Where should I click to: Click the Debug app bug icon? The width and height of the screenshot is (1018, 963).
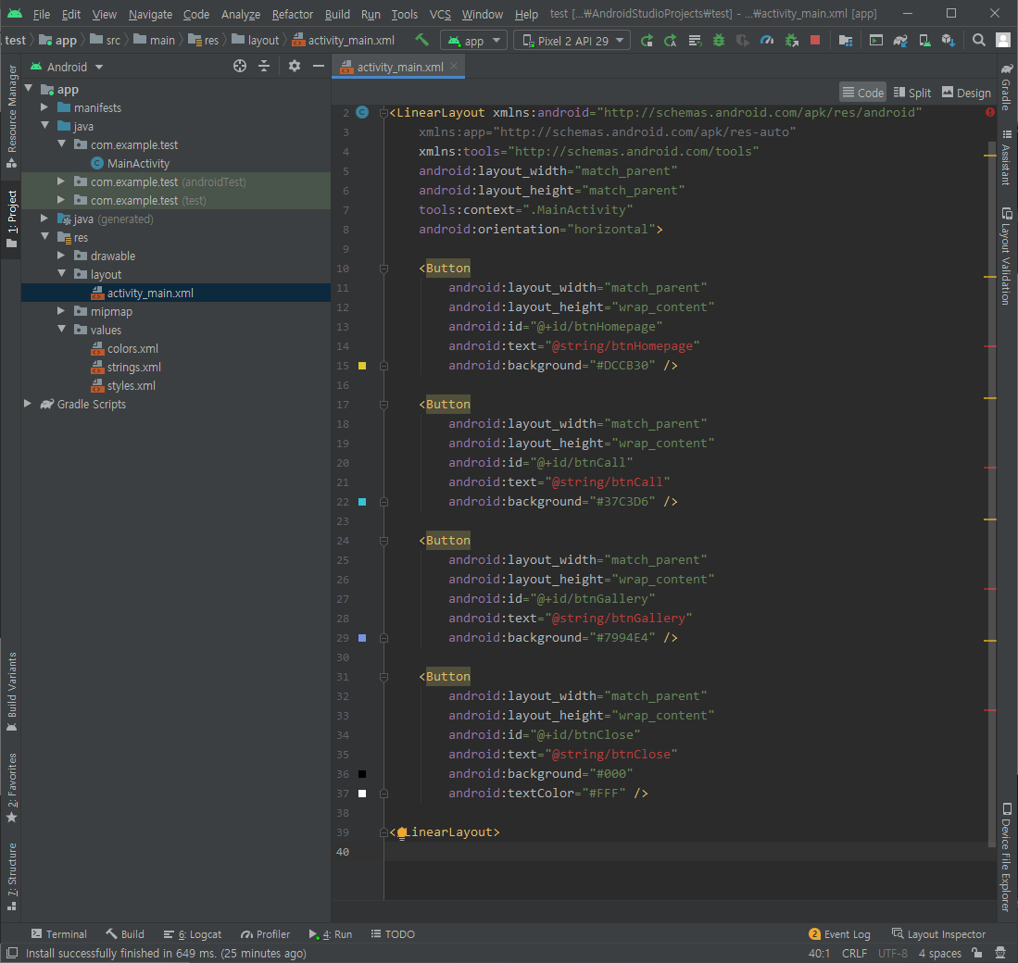point(719,40)
